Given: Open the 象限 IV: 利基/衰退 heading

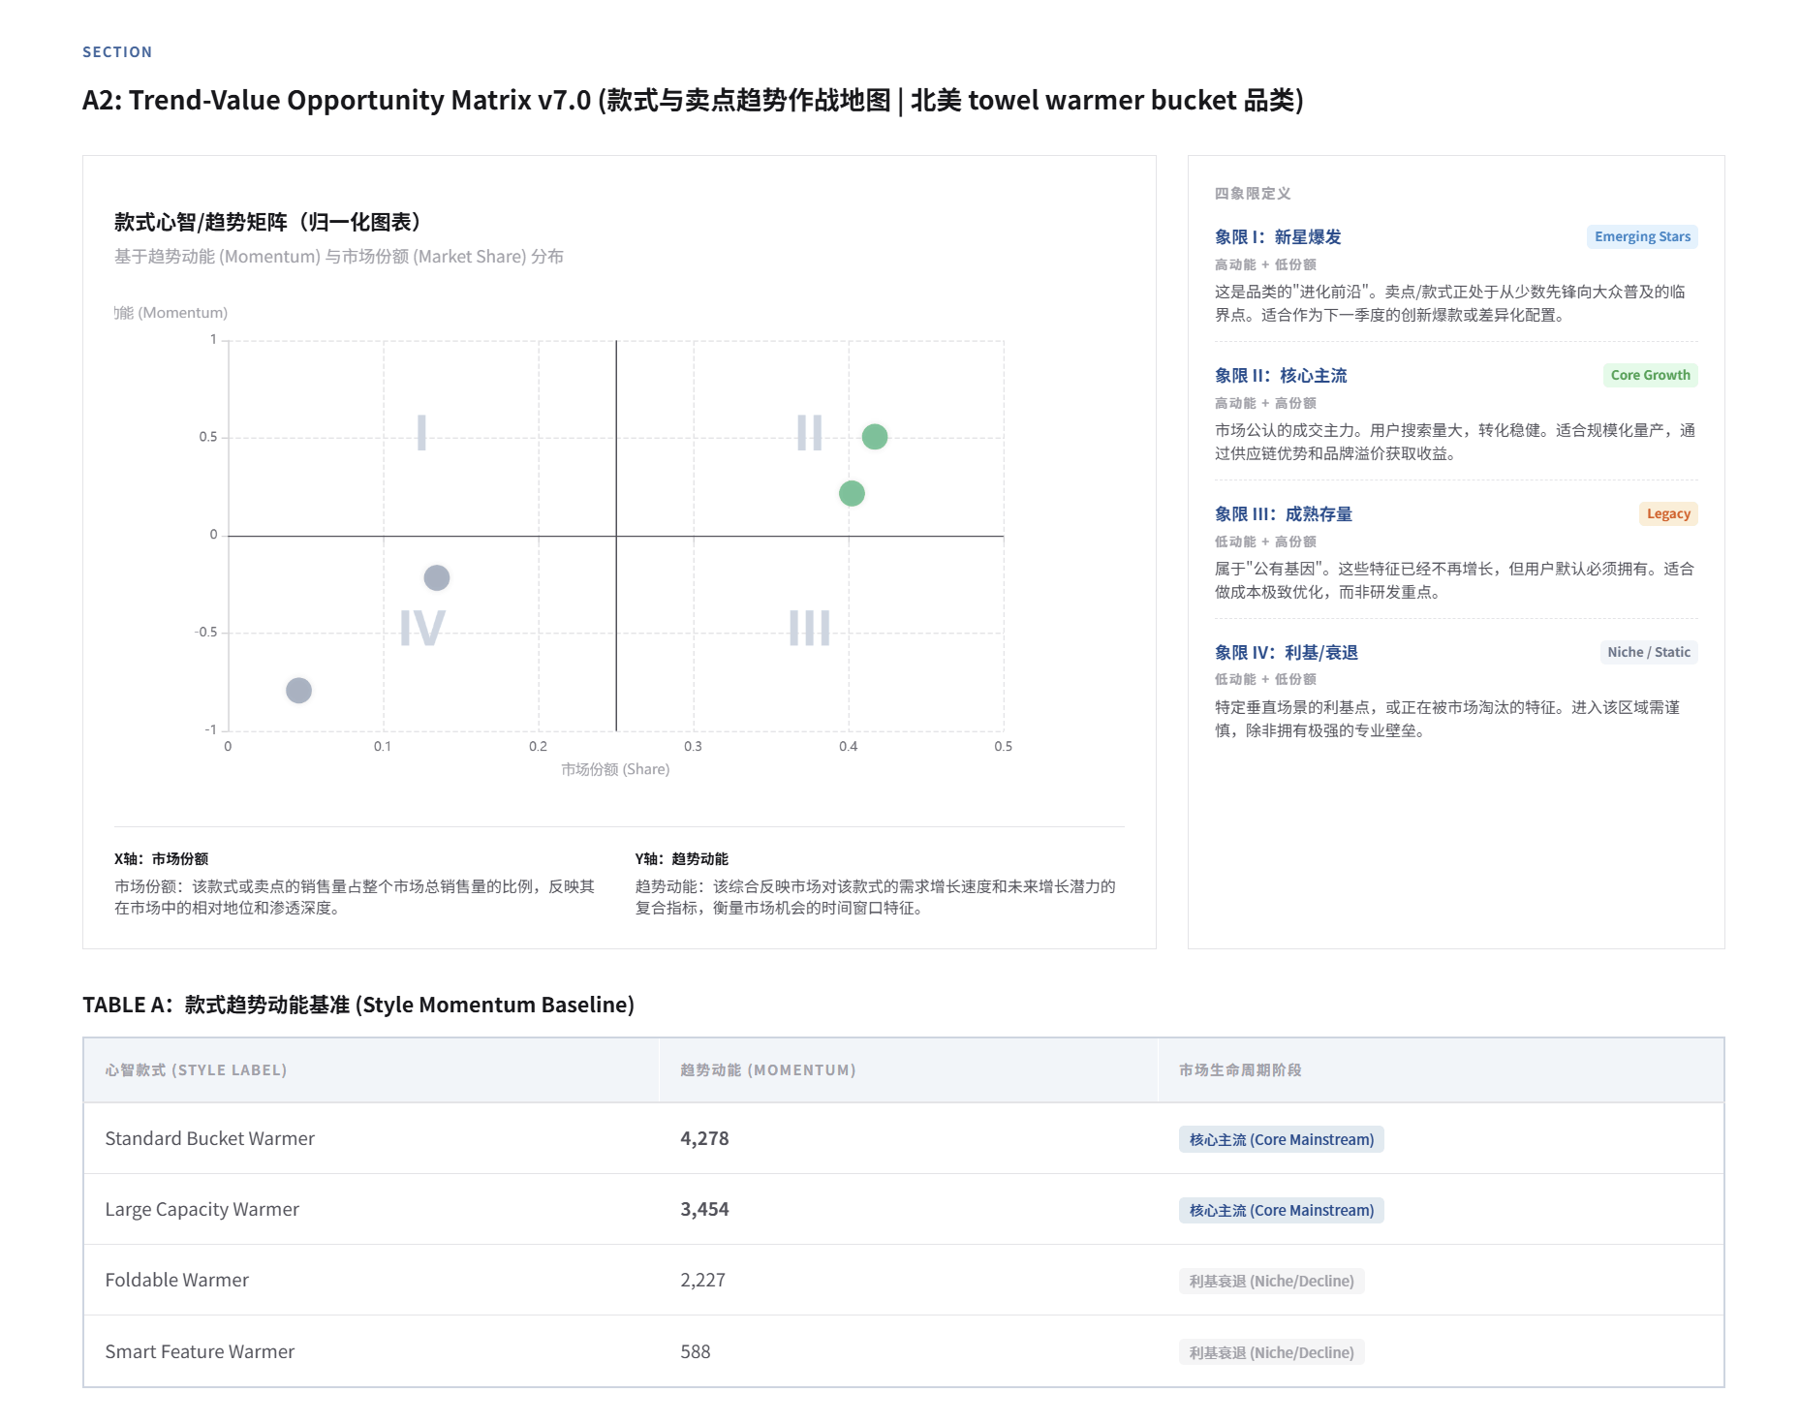Looking at the screenshot, I should (1286, 653).
